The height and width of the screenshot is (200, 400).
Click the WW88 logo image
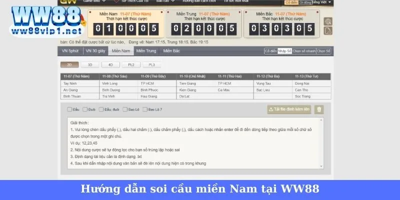click(47, 21)
